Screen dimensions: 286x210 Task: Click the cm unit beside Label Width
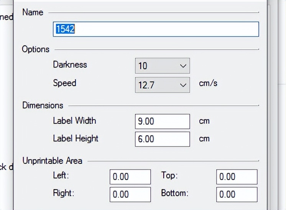click(204, 121)
